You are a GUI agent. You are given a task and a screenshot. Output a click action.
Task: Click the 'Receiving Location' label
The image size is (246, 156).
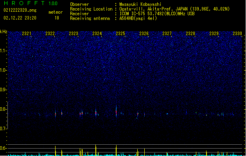[x=91, y=9]
